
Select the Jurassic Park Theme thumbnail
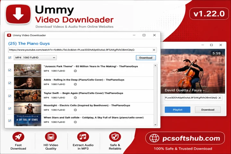tap(28, 70)
